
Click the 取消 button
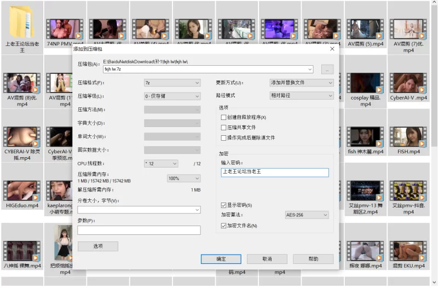coord(267,259)
